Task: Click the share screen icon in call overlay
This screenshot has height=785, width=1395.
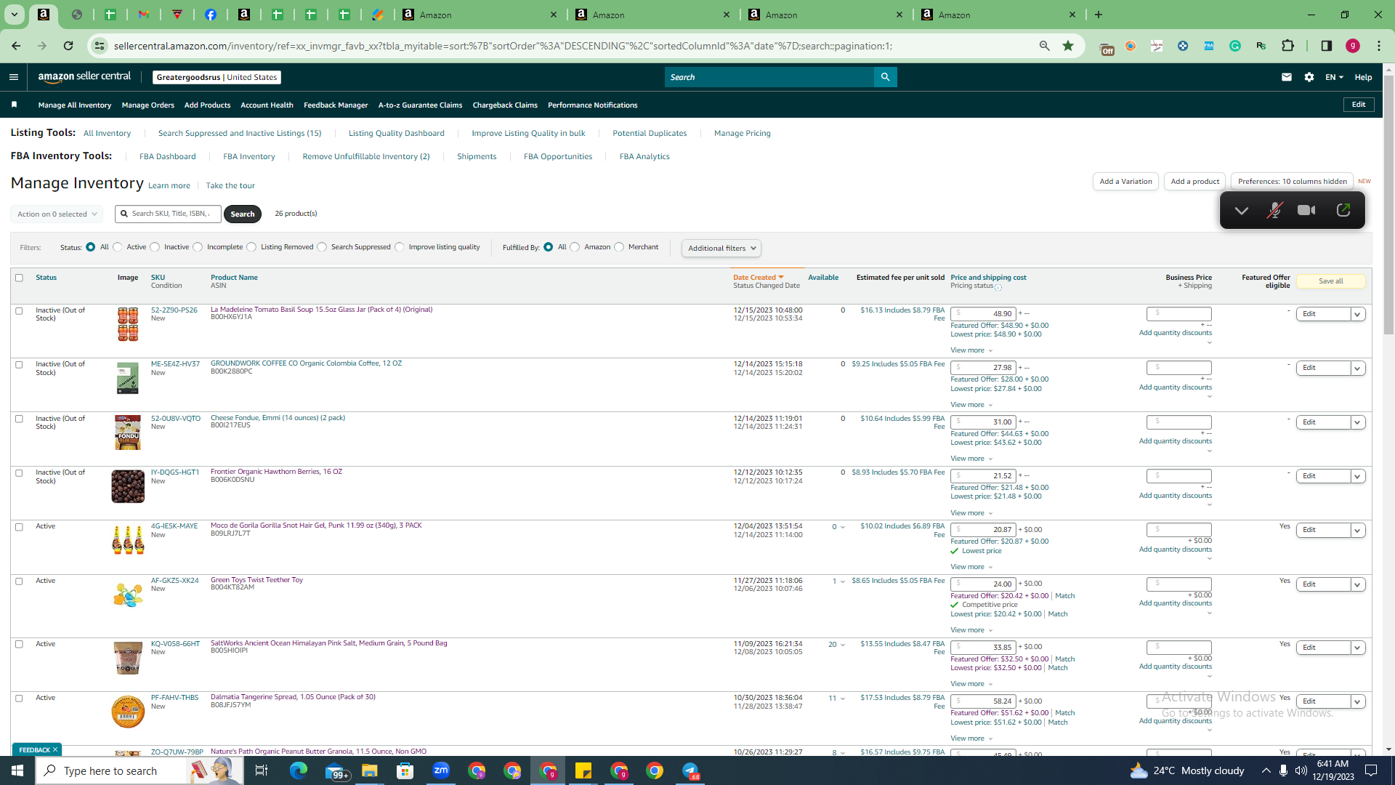Action: coord(1343,211)
